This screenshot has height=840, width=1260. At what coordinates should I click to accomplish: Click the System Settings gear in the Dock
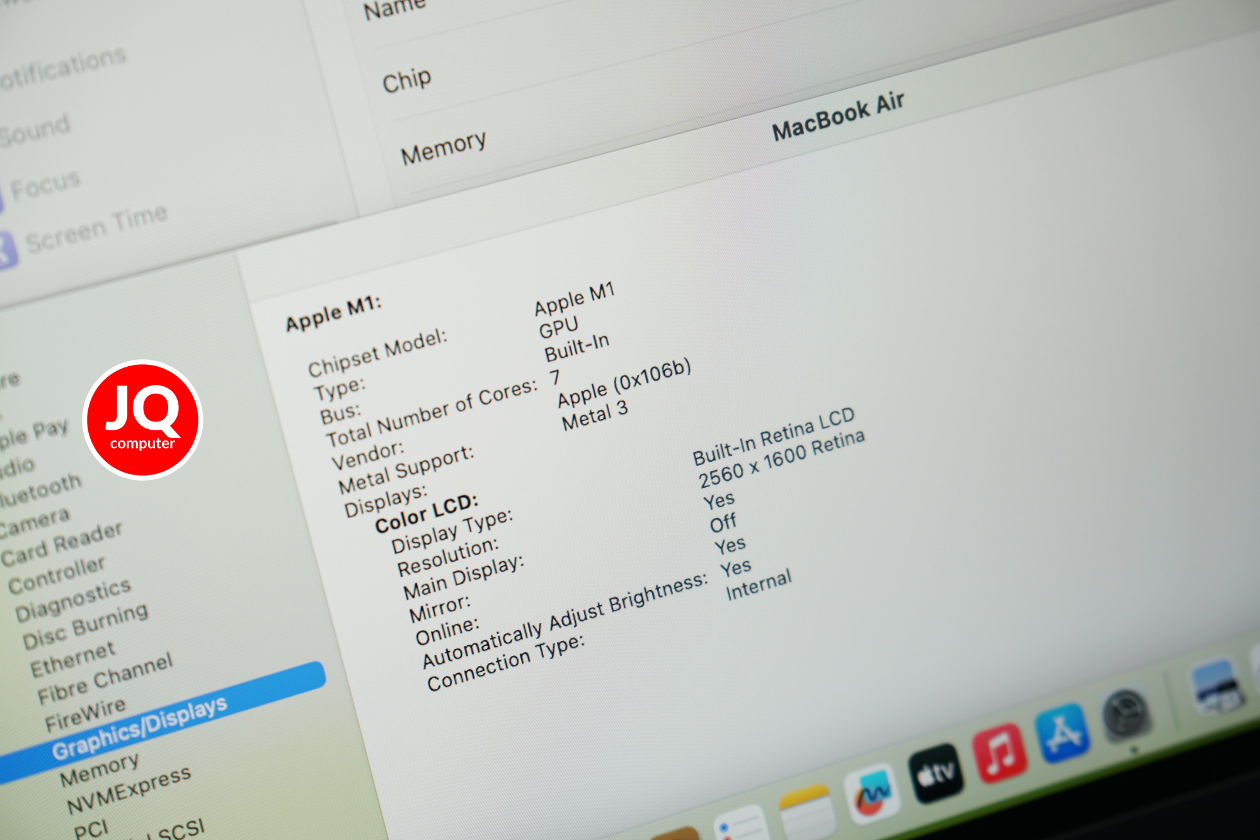[x=1126, y=714]
